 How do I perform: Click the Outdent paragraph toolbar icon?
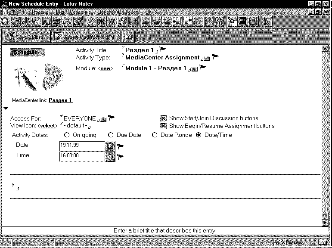tap(188, 22)
